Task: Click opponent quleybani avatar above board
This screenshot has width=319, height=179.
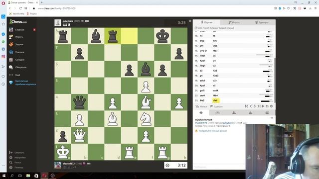Action: (58, 22)
